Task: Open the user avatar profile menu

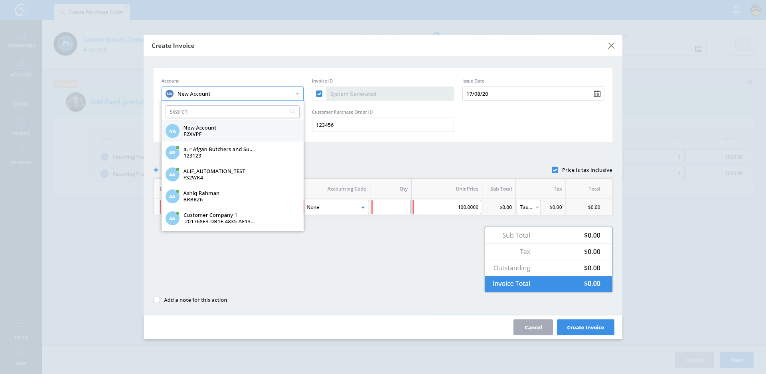Action: 756,10
